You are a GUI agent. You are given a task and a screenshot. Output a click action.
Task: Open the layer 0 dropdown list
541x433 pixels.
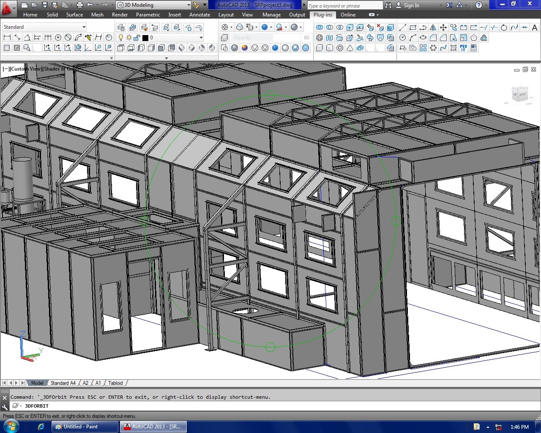tap(201, 38)
